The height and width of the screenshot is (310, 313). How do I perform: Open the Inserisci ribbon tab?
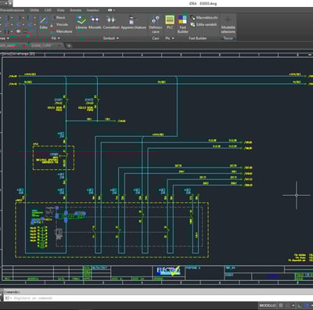(93, 10)
